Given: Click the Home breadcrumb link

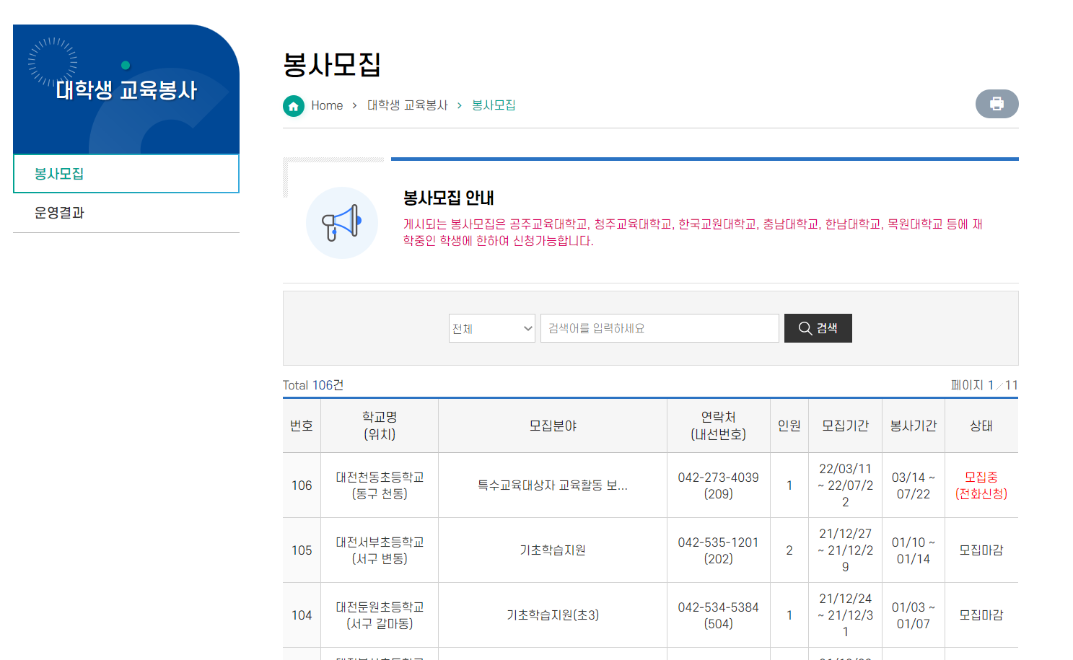Looking at the screenshot, I should [x=327, y=106].
